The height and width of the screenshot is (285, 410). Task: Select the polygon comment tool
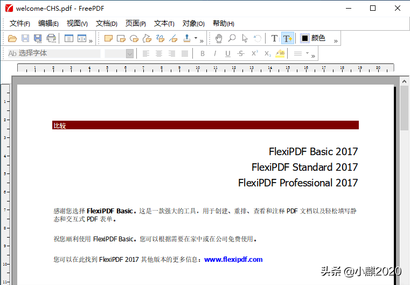click(x=147, y=38)
